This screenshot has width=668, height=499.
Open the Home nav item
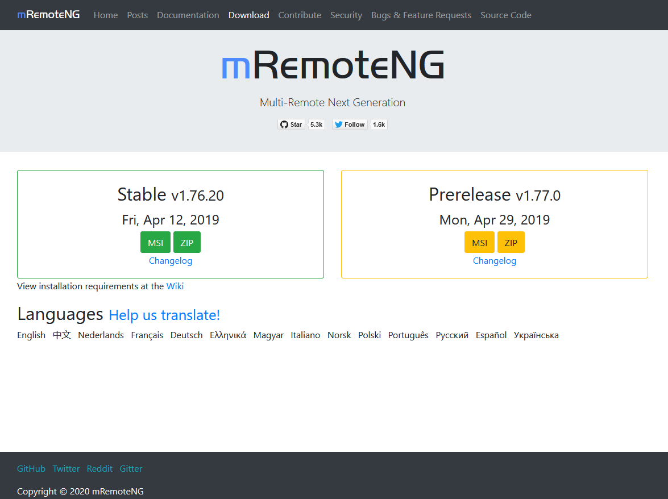pyautogui.click(x=106, y=15)
